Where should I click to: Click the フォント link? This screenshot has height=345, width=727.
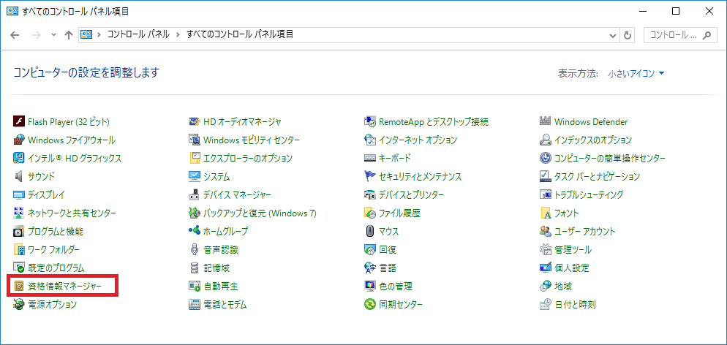(x=567, y=213)
